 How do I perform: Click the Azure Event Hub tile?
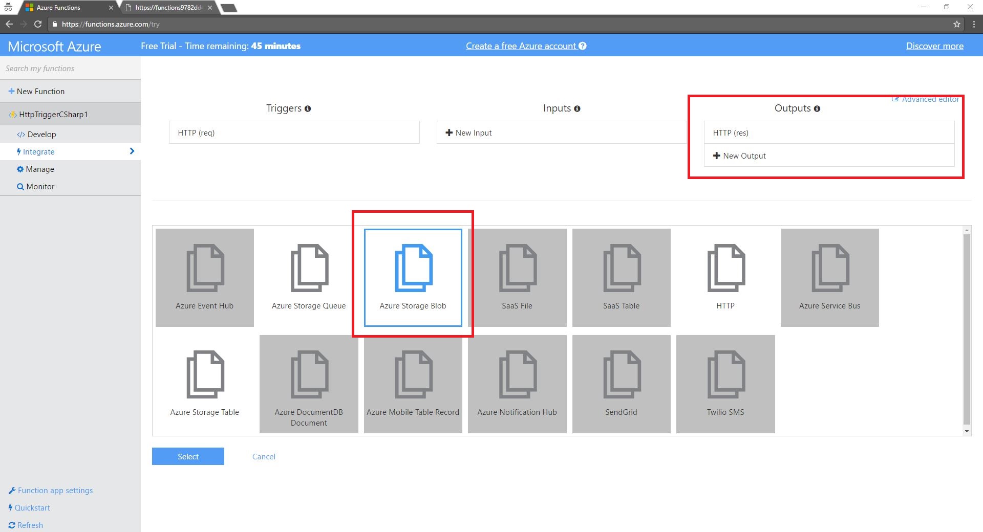pyautogui.click(x=204, y=277)
